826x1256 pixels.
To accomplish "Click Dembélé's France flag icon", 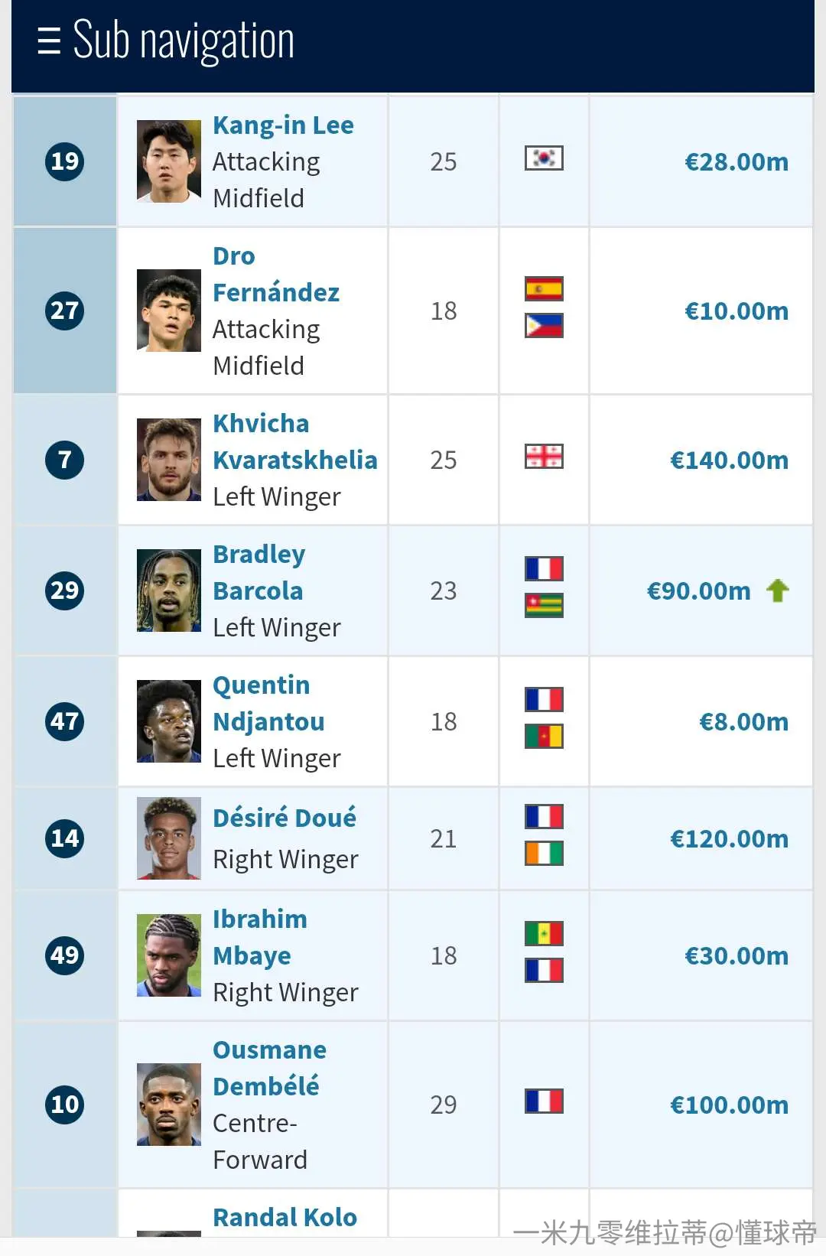I will pyautogui.click(x=544, y=1101).
